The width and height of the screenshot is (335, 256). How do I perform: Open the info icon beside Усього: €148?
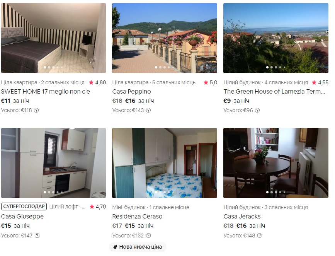coord(260,236)
